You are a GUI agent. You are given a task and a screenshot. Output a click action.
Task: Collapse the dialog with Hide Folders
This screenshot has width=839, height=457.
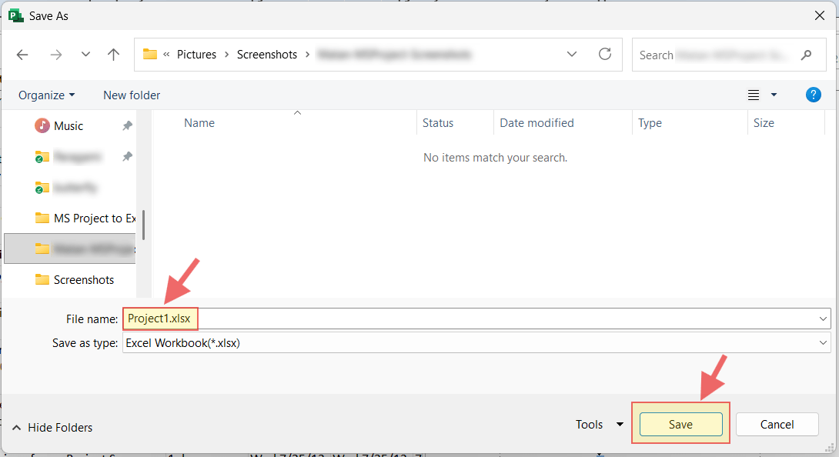click(52, 427)
